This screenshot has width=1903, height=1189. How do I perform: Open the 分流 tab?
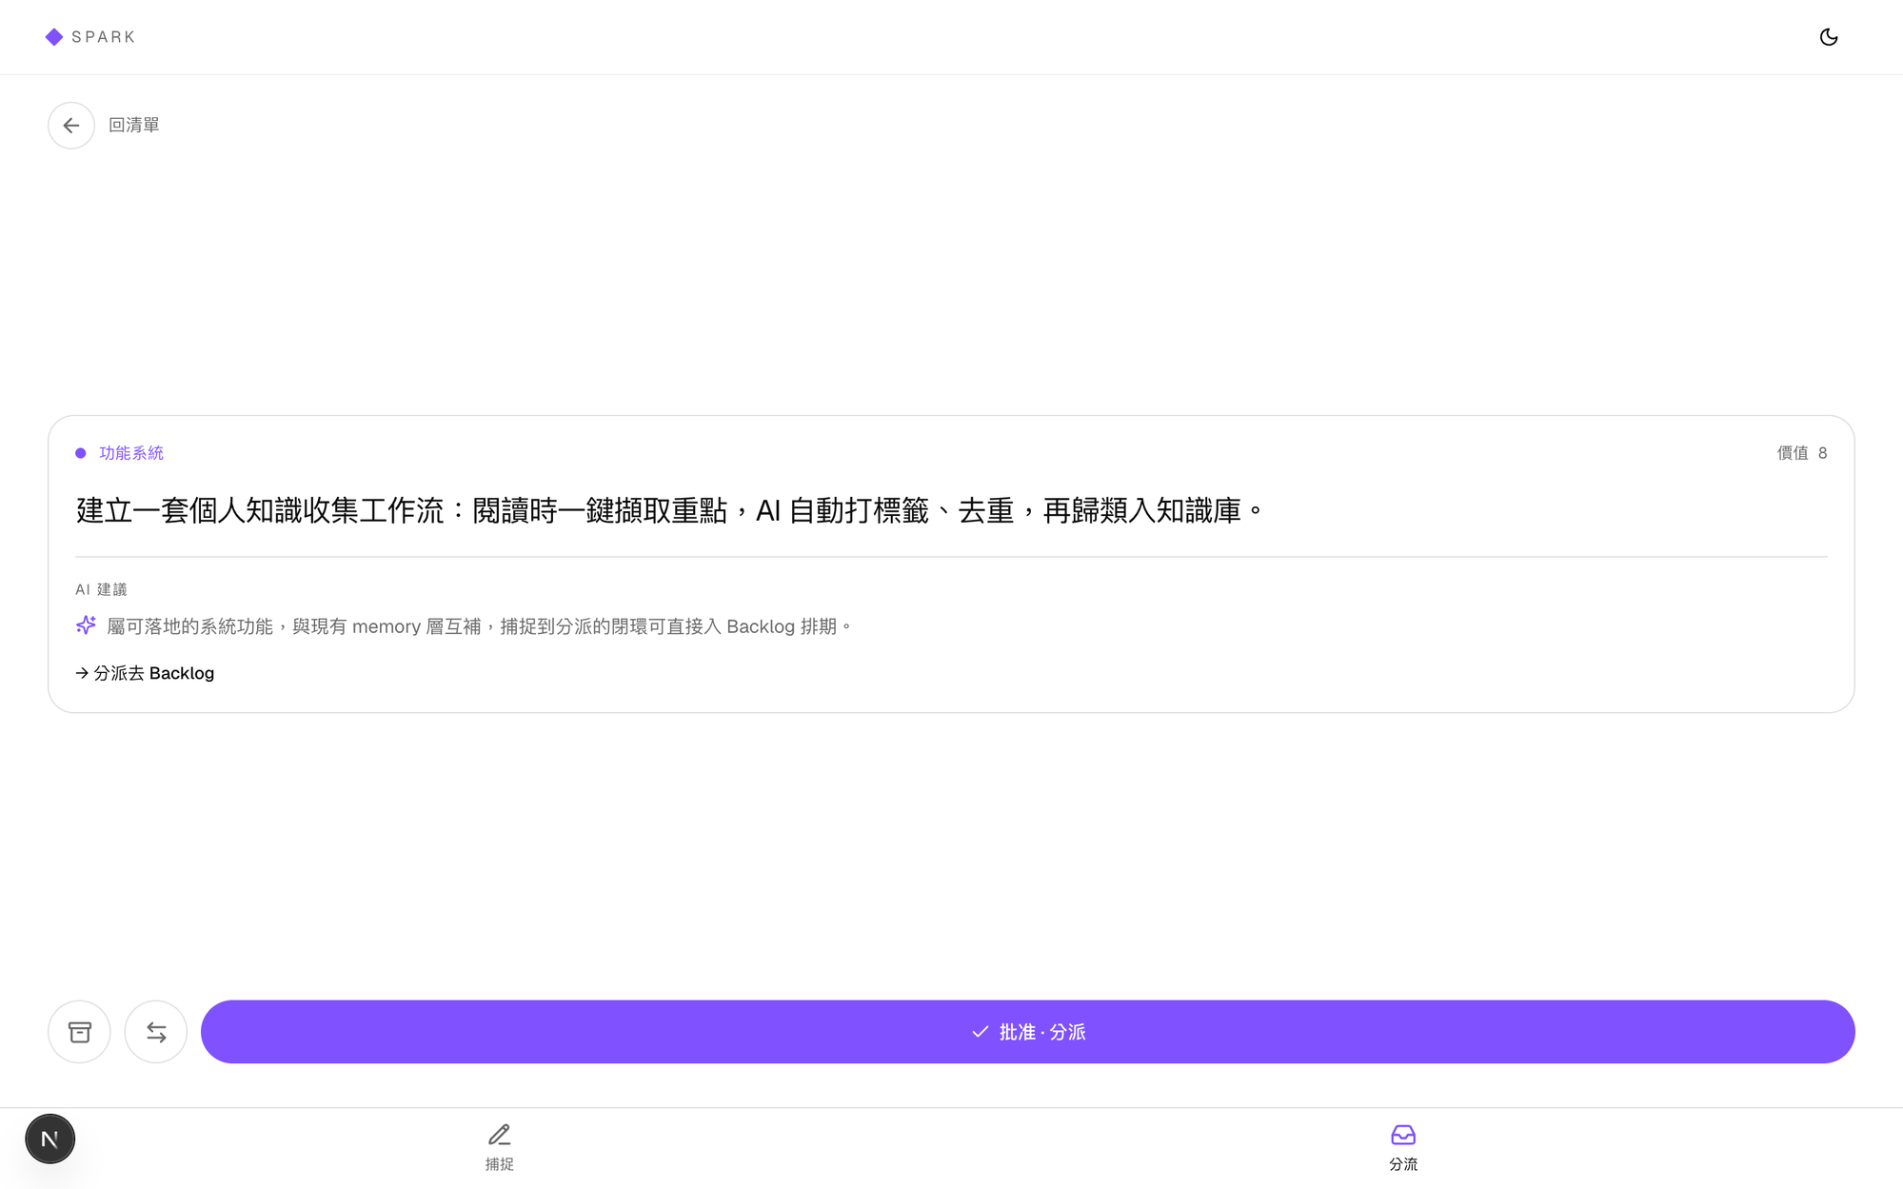click(x=1403, y=1147)
